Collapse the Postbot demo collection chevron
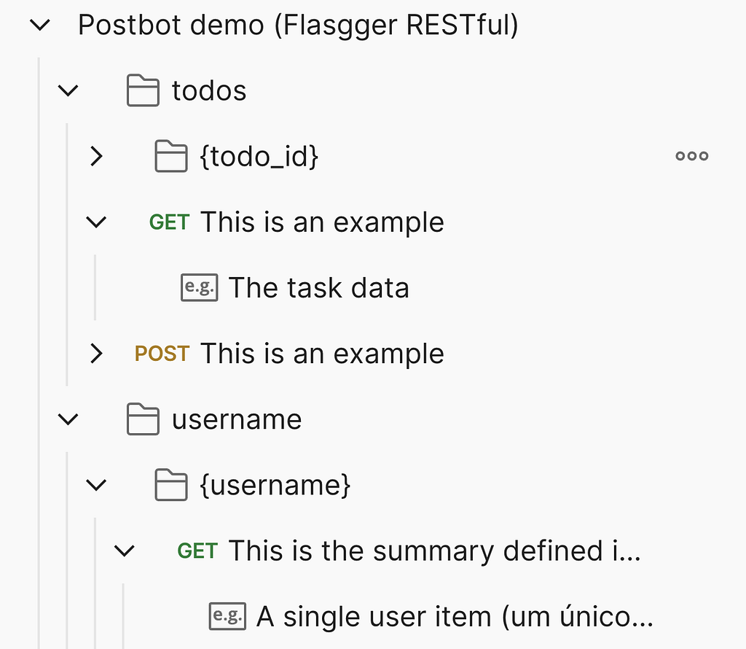Image resolution: width=746 pixels, height=649 pixels. coord(40,25)
